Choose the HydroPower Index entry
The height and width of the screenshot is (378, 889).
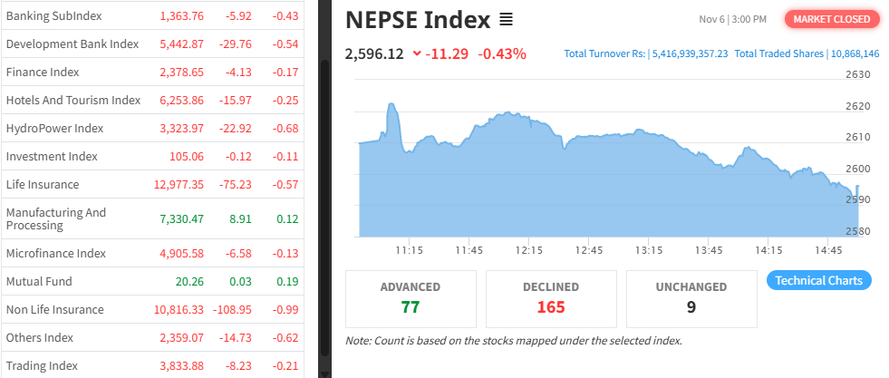pyautogui.click(x=54, y=128)
